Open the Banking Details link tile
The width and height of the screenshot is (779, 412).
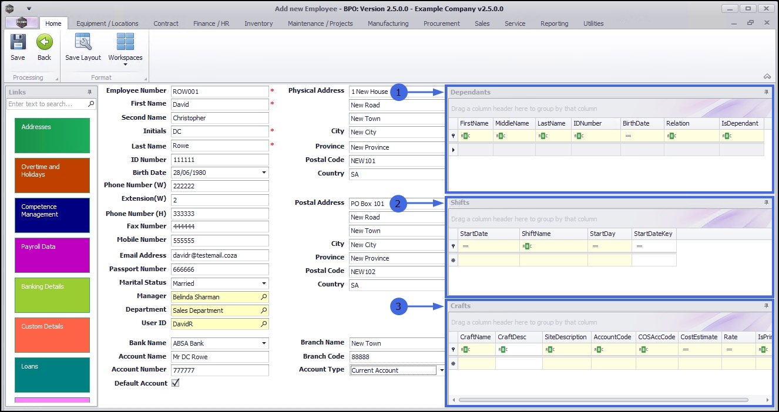coord(52,295)
